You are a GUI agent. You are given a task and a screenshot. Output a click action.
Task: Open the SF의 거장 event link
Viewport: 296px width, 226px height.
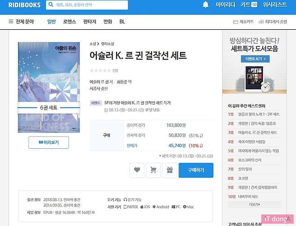tap(138, 103)
